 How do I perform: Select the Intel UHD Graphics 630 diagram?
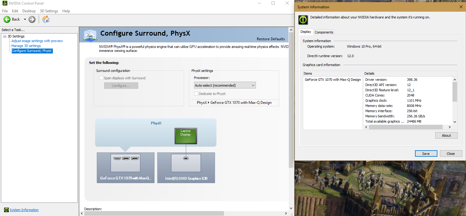coord(186,167)
